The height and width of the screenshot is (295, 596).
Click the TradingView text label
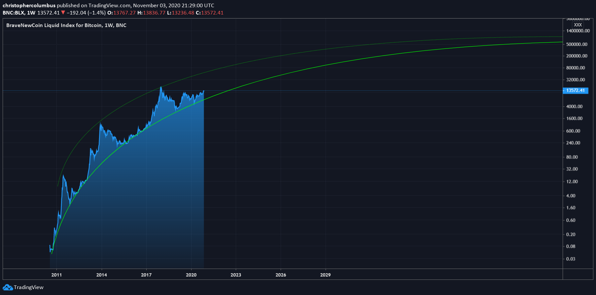tap(29, 287)
